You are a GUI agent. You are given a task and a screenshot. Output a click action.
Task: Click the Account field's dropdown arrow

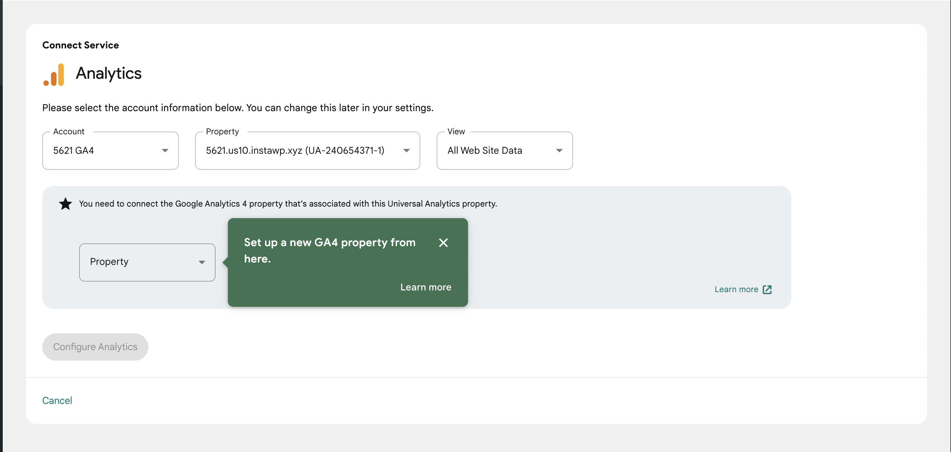point(165,151)
